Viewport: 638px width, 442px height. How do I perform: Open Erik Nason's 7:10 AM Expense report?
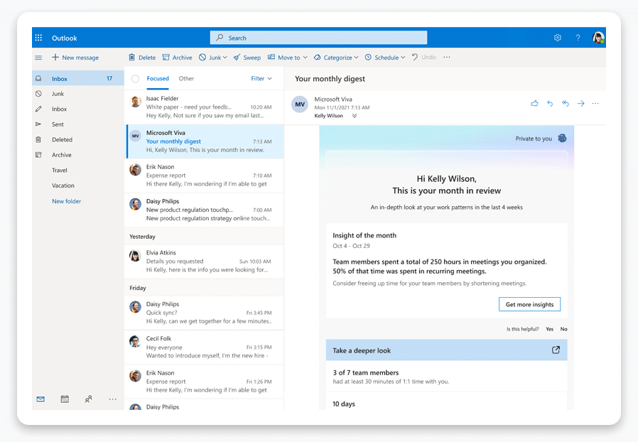pos(204,176)
